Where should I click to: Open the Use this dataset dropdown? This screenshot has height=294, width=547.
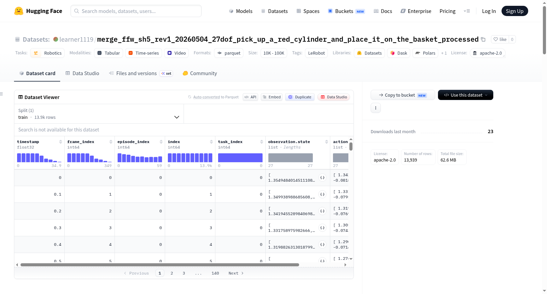(x=466, y=95)
